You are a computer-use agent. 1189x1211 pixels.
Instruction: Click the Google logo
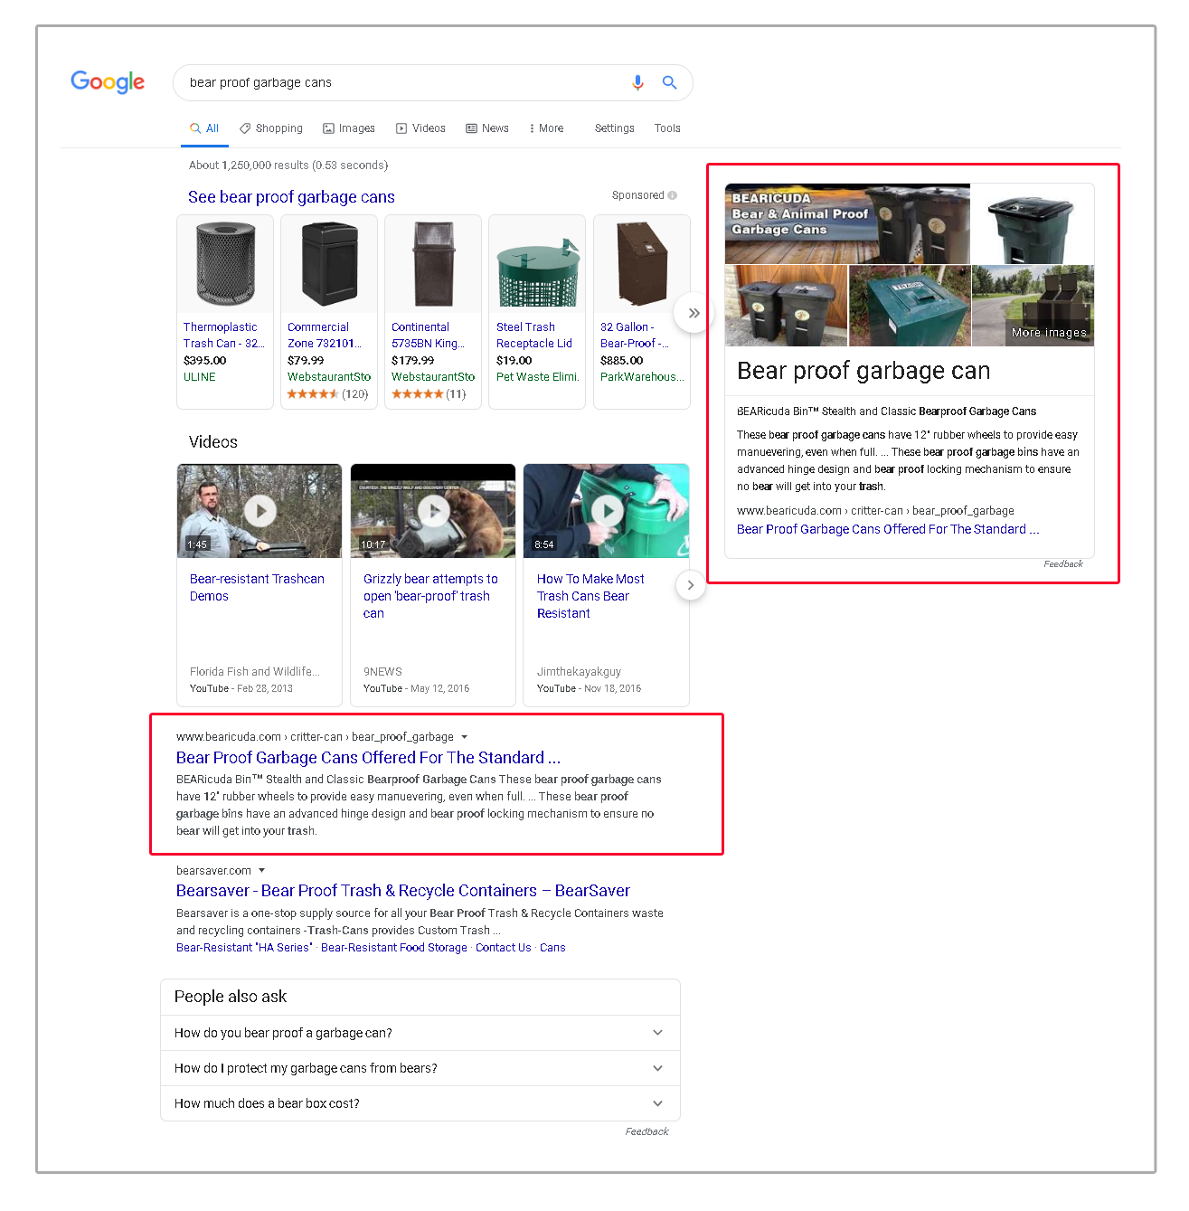tap(108, 82)
